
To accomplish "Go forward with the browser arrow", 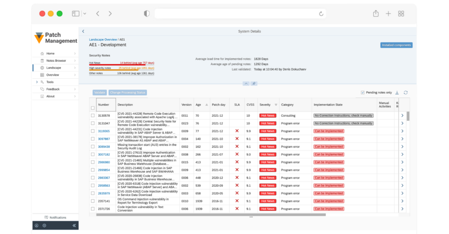I will click(110, 14).
